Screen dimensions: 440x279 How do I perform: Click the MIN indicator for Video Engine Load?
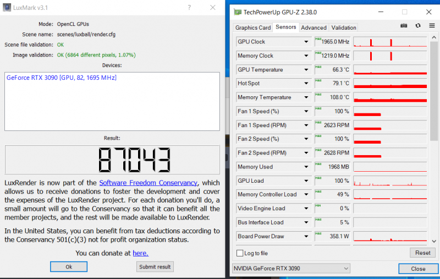318,205
